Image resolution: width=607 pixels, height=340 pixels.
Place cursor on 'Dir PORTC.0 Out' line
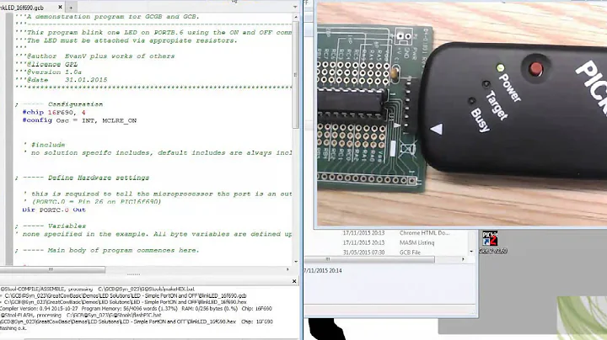(54, 210)
